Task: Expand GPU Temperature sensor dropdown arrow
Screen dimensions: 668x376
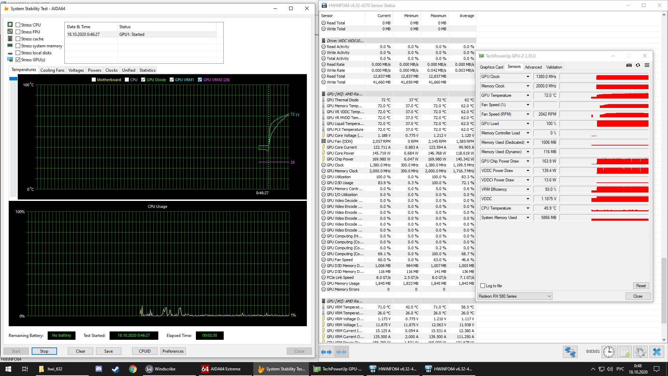Action: (x=528, y=95)
